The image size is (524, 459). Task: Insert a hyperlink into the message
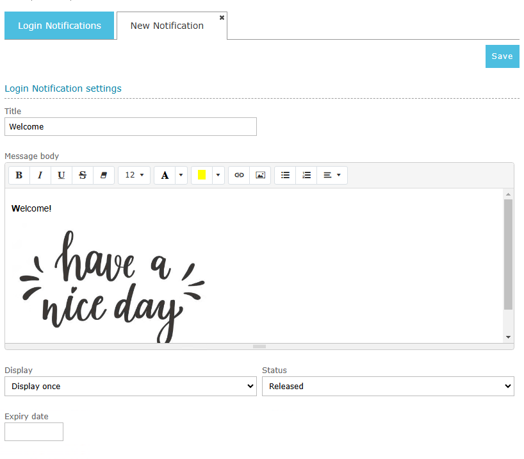pos(239,175)
